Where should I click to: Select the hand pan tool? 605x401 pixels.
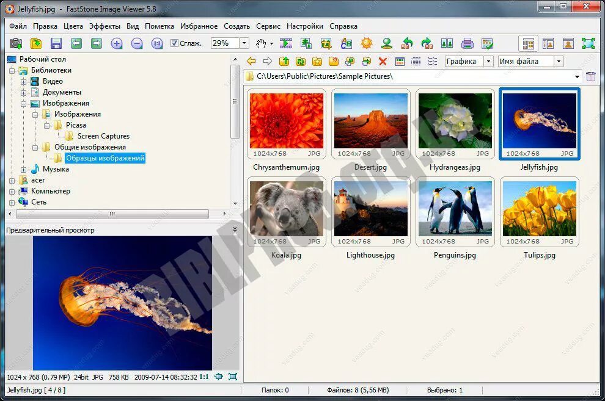(261, 43)
